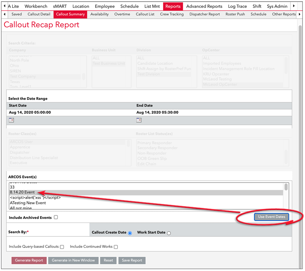Select ARCOS User in Roster Classes
This screenshot has height=271, width=305.
67,142
